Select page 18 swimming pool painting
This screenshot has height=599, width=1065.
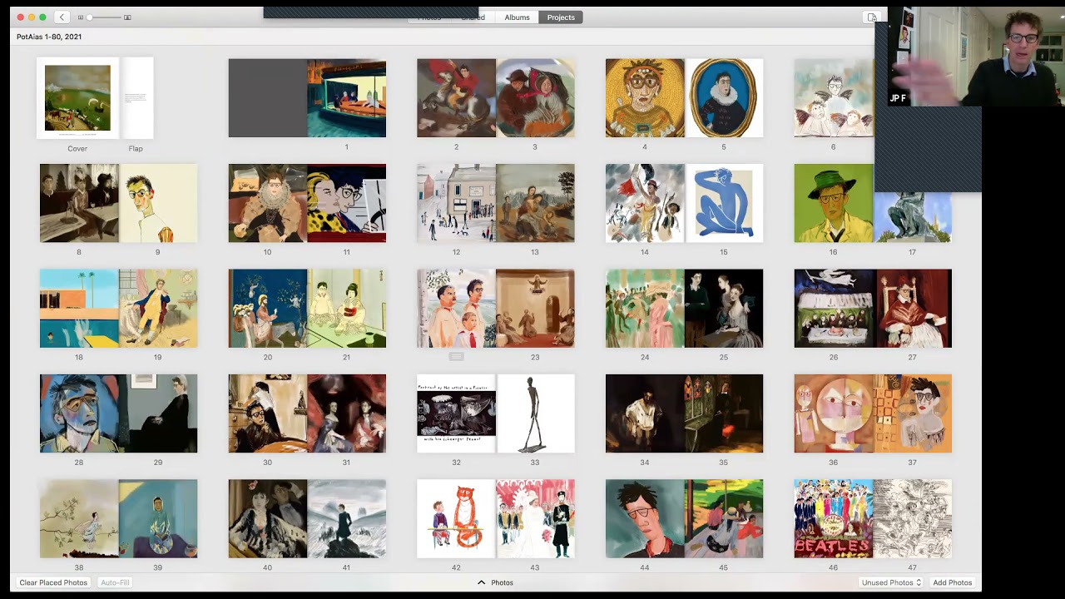79,309
